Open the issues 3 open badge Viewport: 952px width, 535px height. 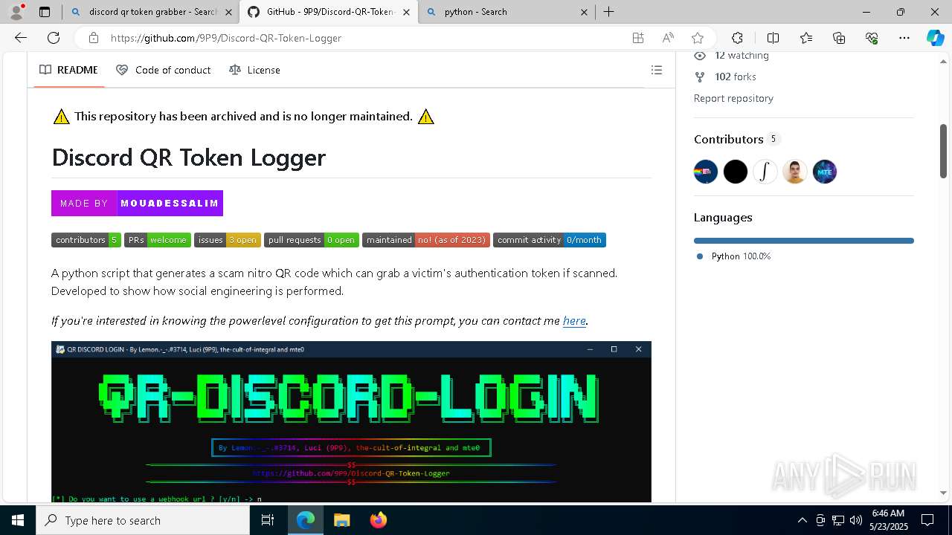click(228, 240)
